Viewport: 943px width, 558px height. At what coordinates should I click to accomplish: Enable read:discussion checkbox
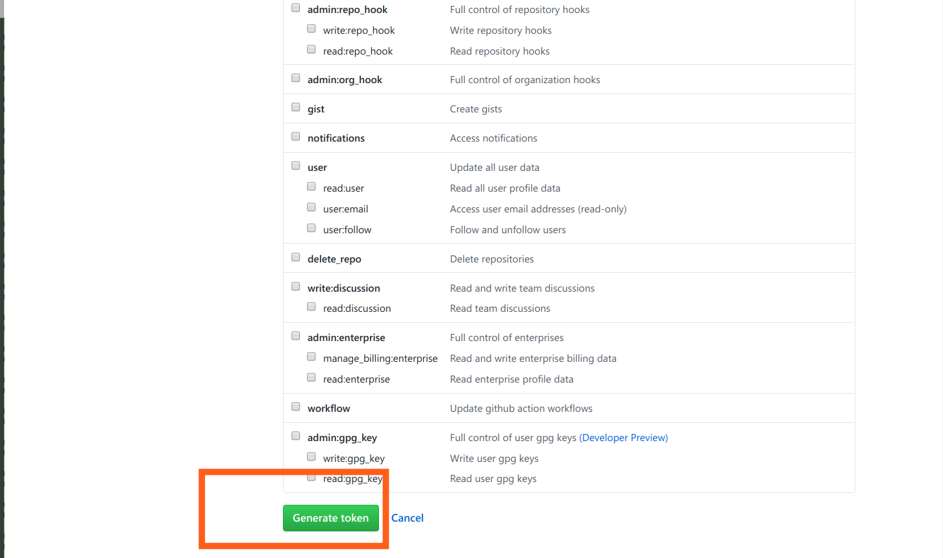(312, 307)
